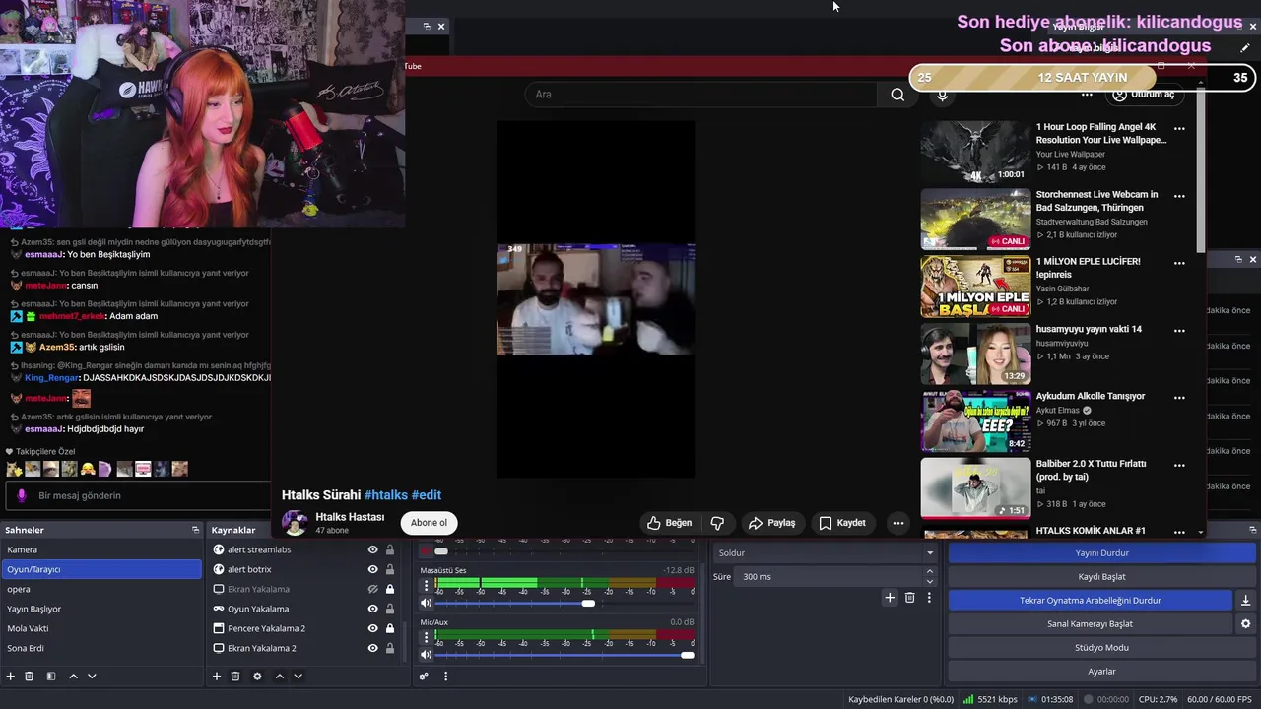The image size is (1261, 709).
Task: Open options for 1 Hour Loop Falling Angel video
Action: point(1179,128)
